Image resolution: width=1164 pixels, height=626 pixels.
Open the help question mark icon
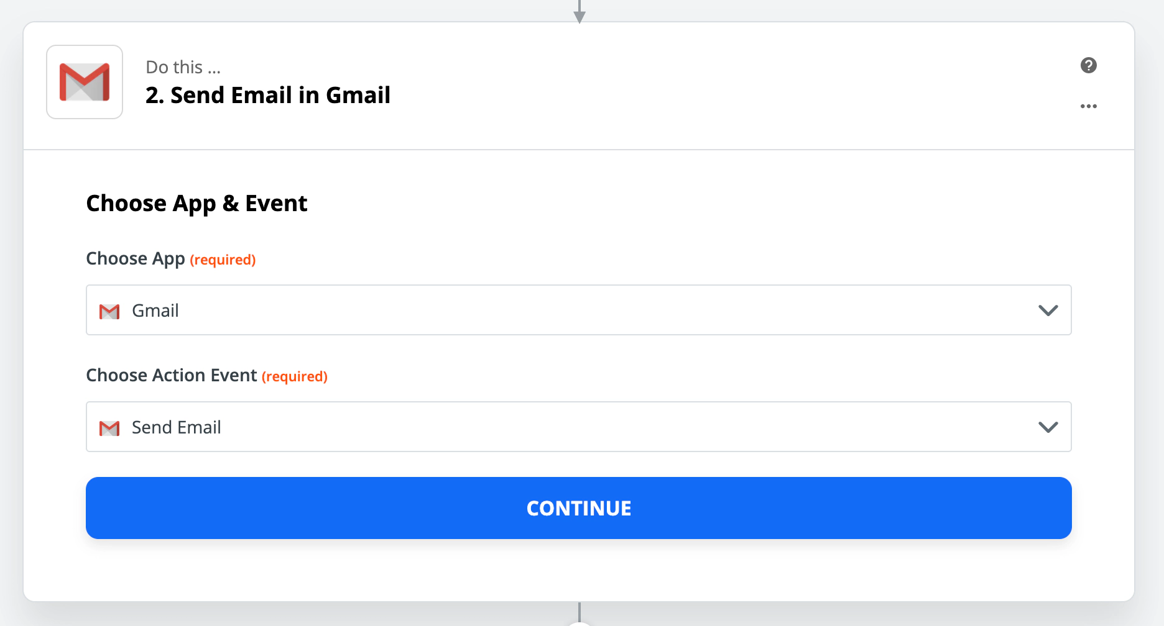1088,65
